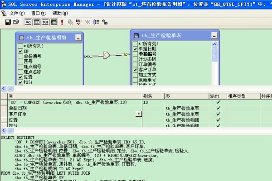Open the Properties toolbar icon

[x=16, y=22]
